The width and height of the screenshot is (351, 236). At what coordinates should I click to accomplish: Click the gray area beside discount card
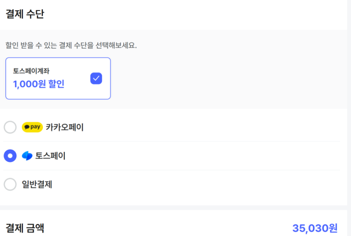pos(227,78)
